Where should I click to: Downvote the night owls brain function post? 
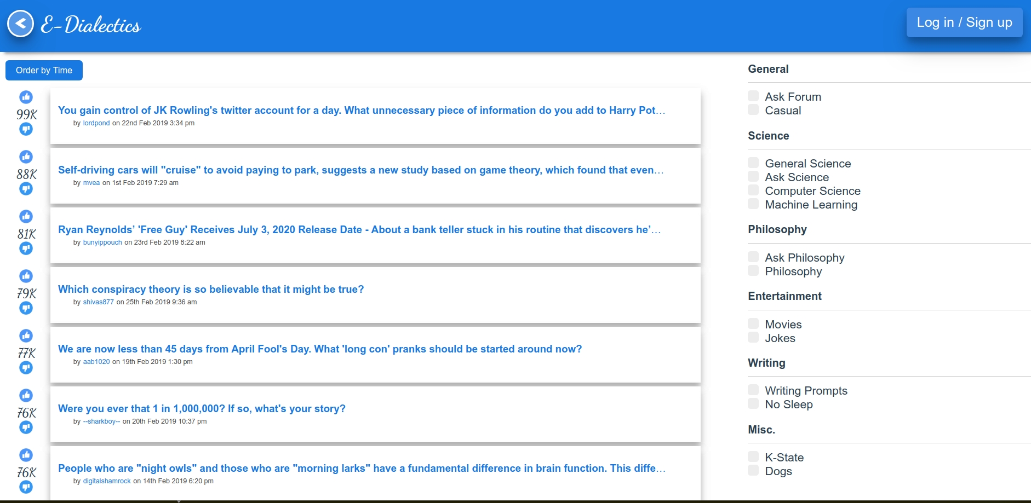(x=26, y=487)
